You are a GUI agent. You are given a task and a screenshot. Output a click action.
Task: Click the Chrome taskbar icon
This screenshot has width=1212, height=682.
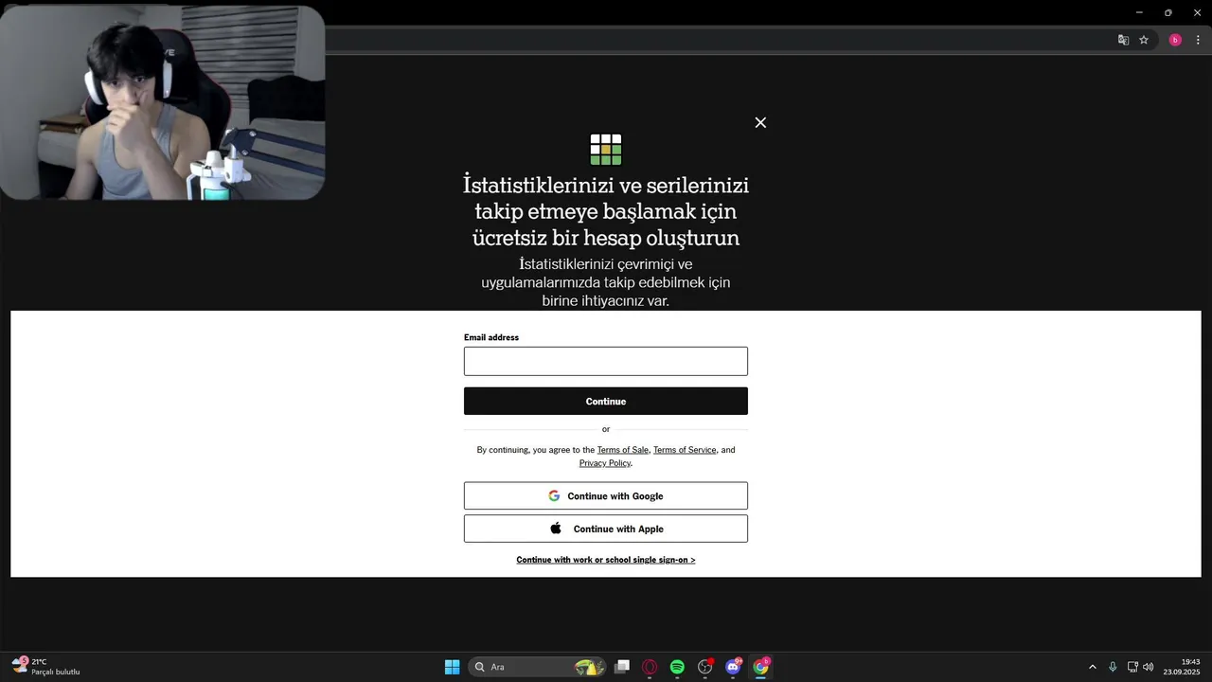pyautogui.click(x=760, y=667)
